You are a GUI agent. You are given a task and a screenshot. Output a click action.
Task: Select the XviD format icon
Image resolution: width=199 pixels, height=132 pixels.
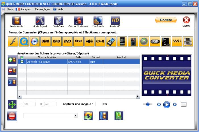56,41
